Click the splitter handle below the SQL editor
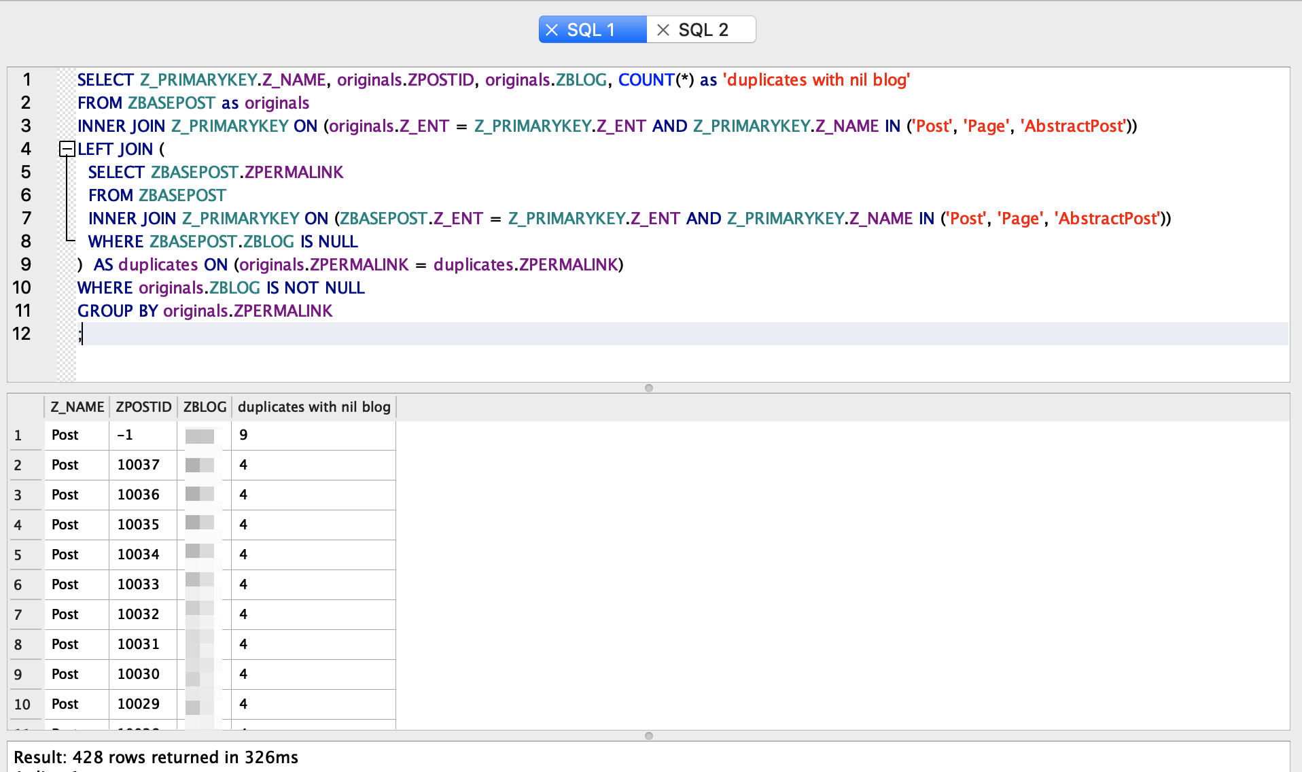 649,388
